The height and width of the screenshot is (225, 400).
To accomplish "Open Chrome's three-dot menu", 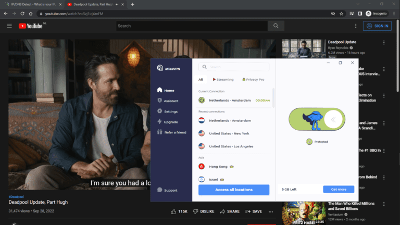I will pos(394,14).
